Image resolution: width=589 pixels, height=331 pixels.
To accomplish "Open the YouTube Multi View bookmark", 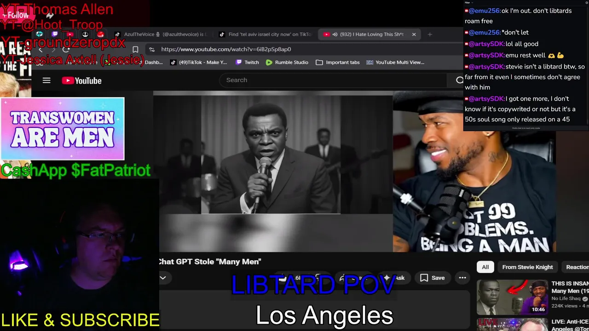I will (395, 62).
